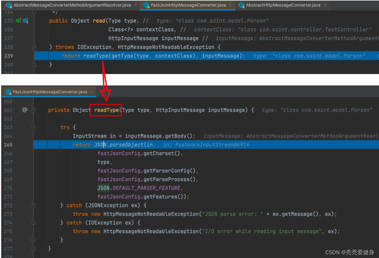
Task: Click line number 236 in the gutter
Action: [x=9, y=30]
